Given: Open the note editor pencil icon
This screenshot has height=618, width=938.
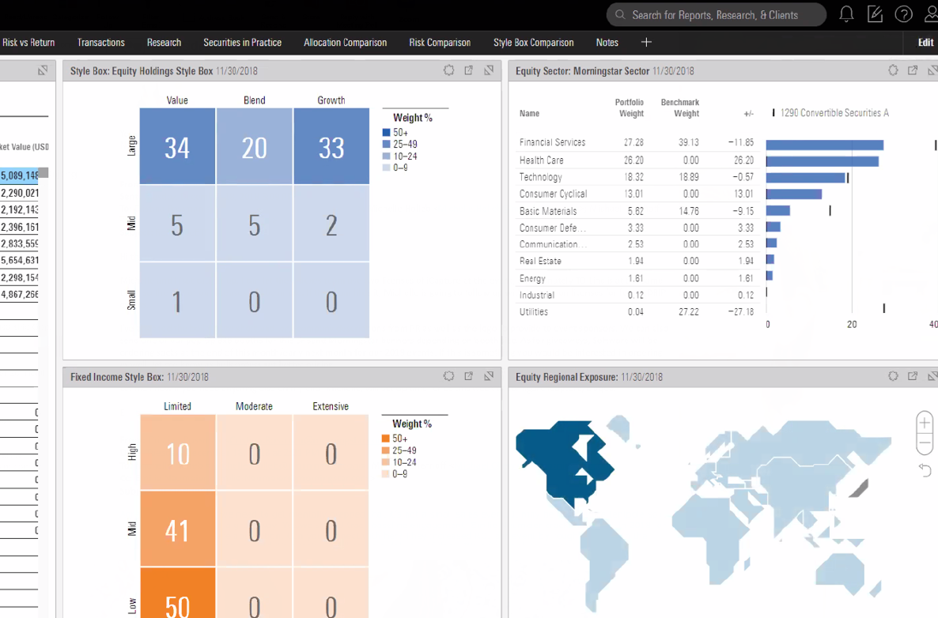Looking at the screenshot, I should [875, 14].
